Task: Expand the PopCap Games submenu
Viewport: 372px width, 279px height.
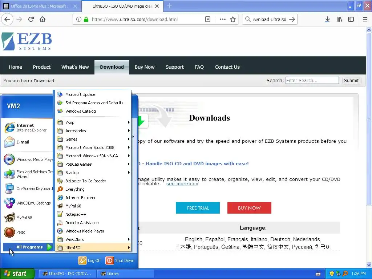Action: point(94,164)
